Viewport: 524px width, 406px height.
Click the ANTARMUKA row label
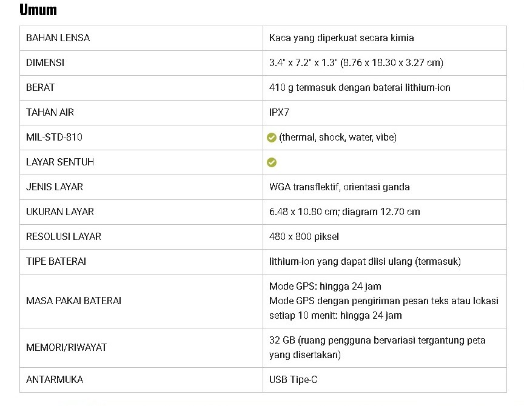55,379
